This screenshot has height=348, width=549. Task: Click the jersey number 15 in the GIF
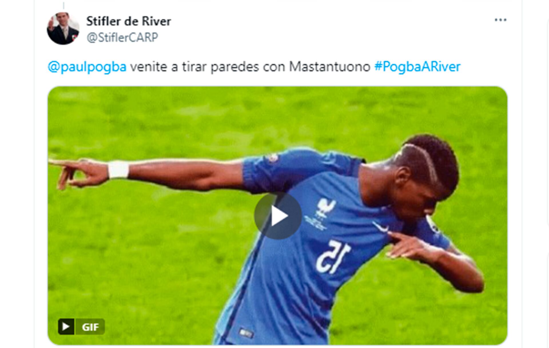tap(333, 256)
